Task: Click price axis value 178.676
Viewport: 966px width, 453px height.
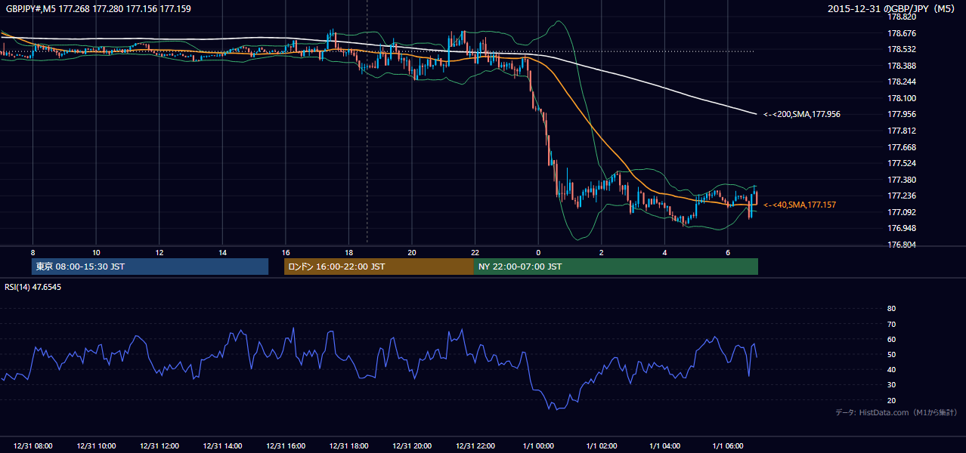Action: tap(901, 33)
